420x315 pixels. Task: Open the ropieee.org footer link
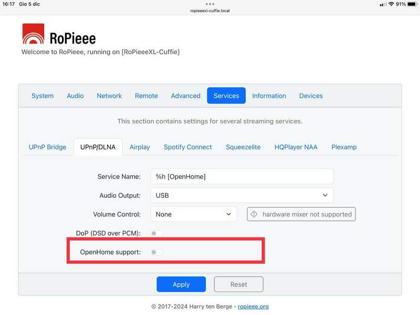(253, 307)
